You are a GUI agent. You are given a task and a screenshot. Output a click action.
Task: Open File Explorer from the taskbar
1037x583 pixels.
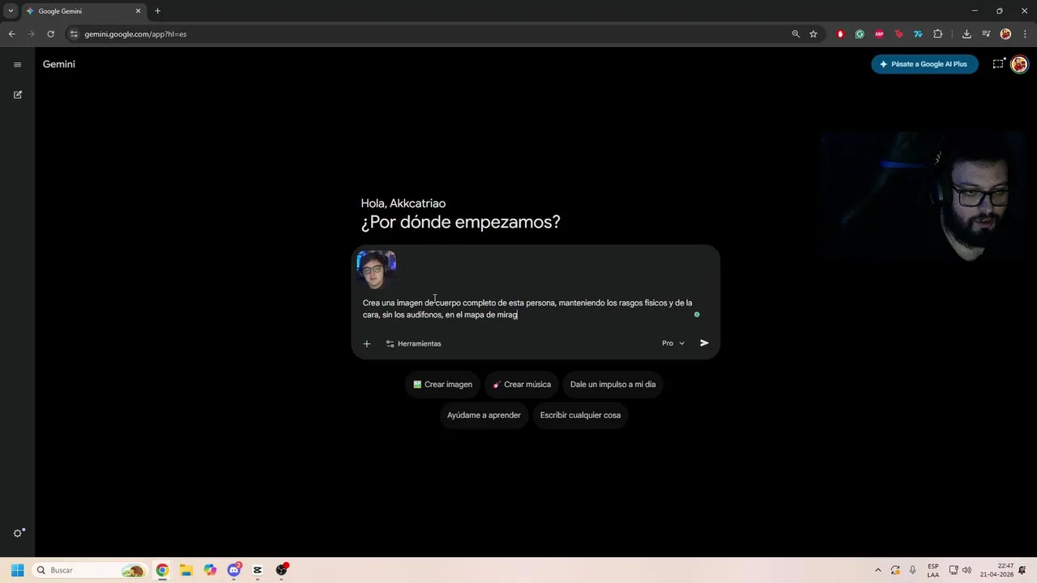(186, 570)
